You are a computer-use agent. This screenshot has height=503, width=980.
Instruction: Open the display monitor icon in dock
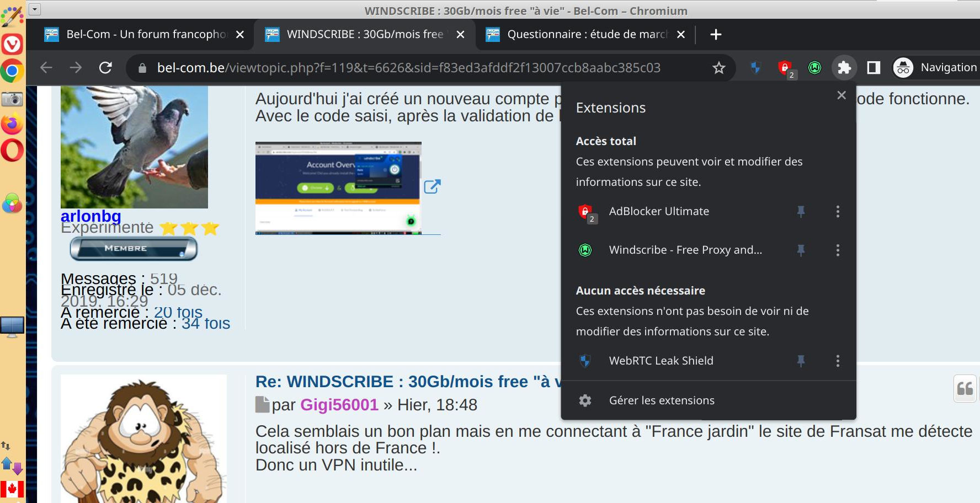[12, 327]
